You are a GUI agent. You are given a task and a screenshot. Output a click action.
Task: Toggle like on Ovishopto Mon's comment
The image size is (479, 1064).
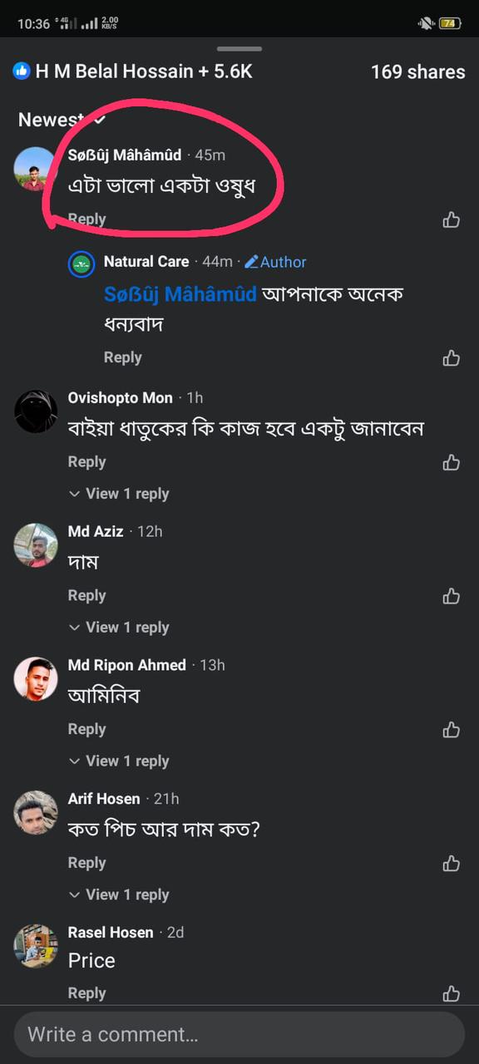451,462
